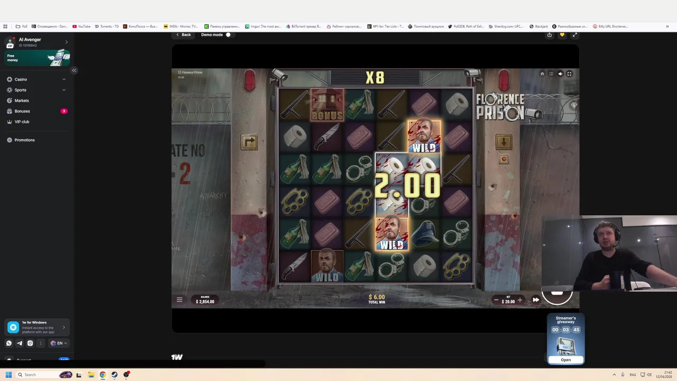
Task: Show hidden system tray icons
Action: tap(614, 375)
